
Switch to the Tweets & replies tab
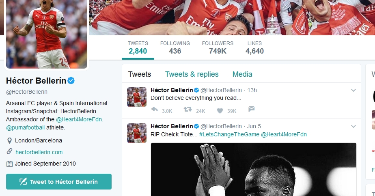(192, 74)
